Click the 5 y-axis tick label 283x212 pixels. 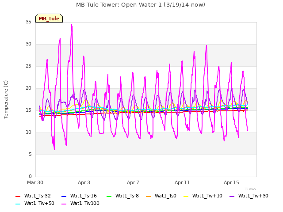30,155
